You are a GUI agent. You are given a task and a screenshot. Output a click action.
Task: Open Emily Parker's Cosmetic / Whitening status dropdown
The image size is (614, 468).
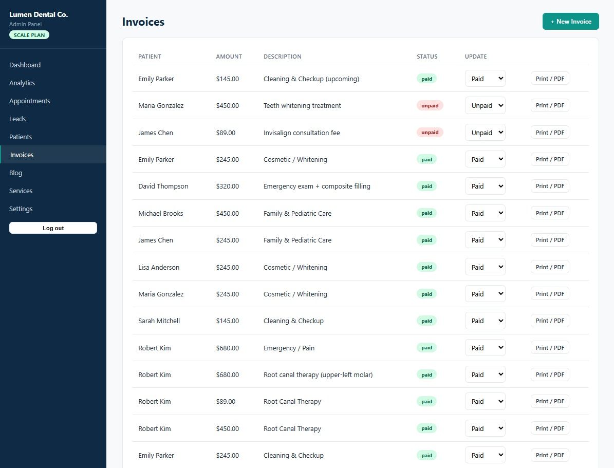485,159
